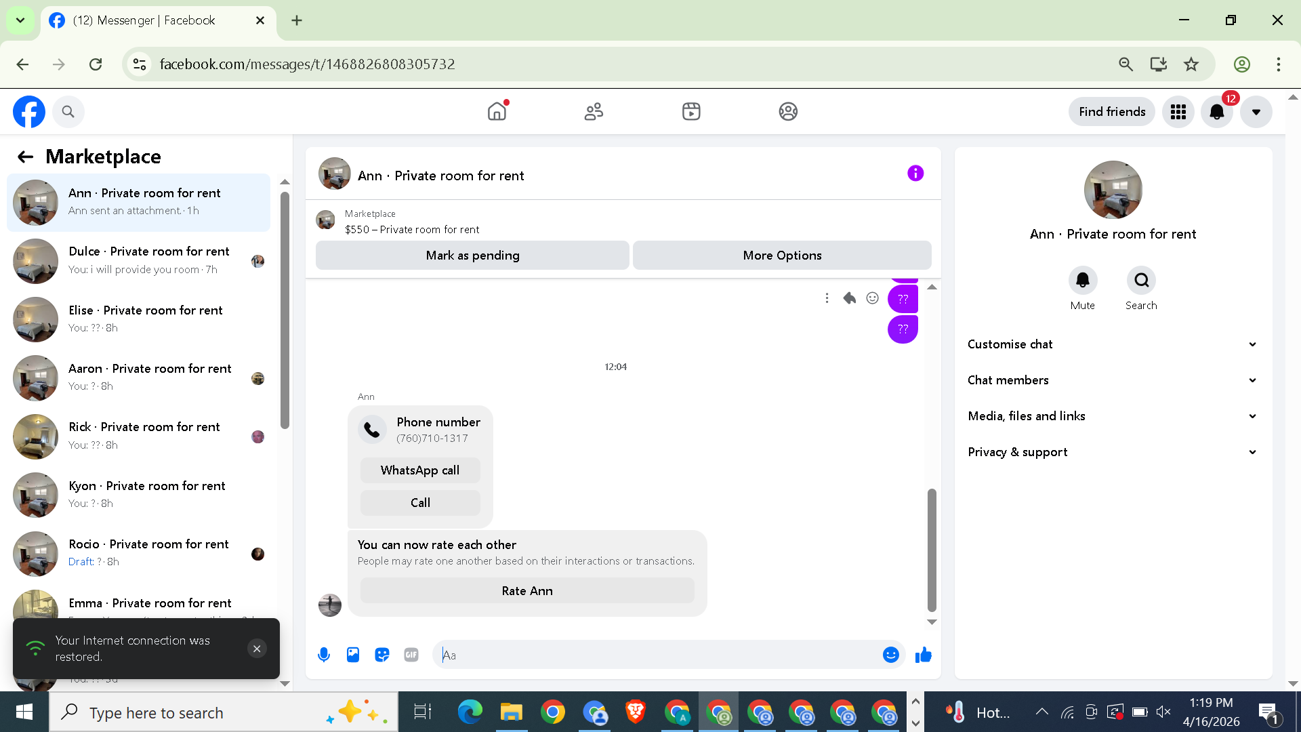Image resolution: width=1301 pixels, height=732 pixels.
Task: Open File Explorer from taskbar
Action: (x=512, y=712)
